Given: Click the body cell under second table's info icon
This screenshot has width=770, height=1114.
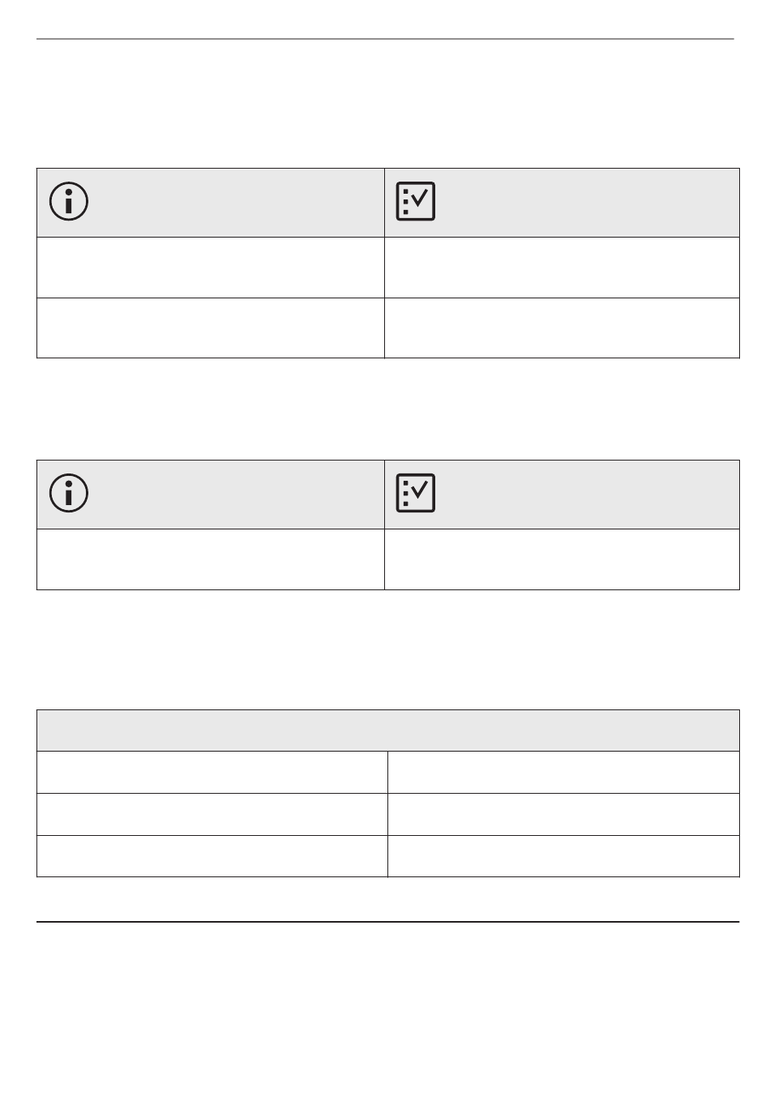Looking at the screenshot, I should point(211,559).
